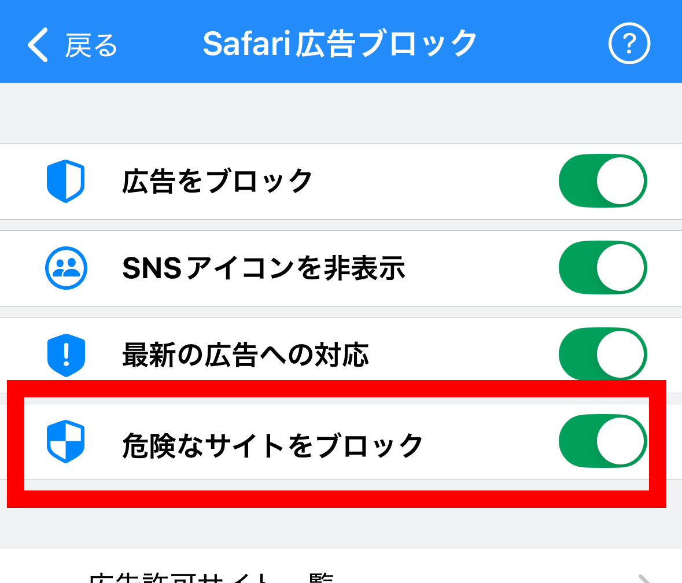
Task: Click the exclamation shield icon
Action: 66,355
